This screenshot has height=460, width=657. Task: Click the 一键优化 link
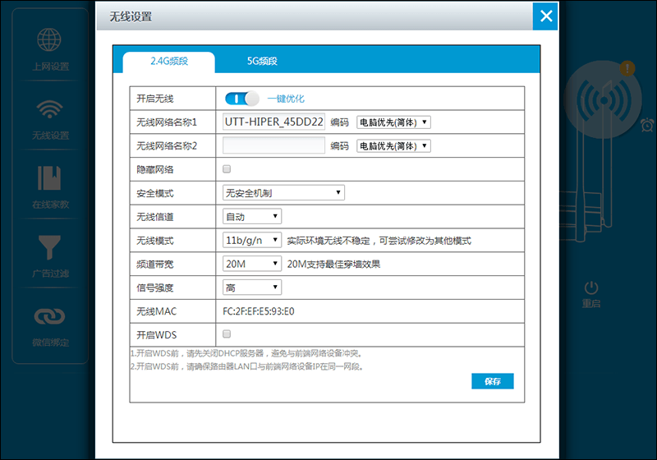(x=286, y=99)
